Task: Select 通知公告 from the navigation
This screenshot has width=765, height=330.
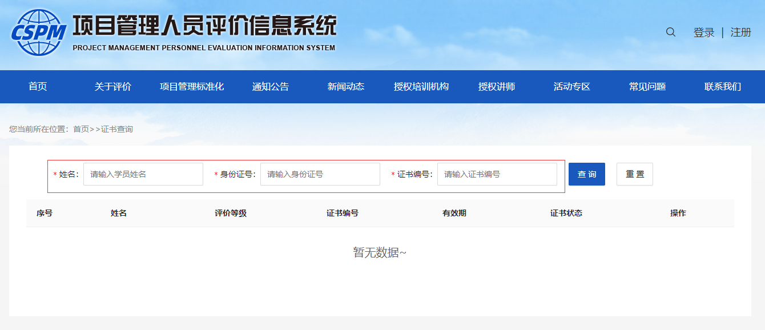Action: [271, 87]
